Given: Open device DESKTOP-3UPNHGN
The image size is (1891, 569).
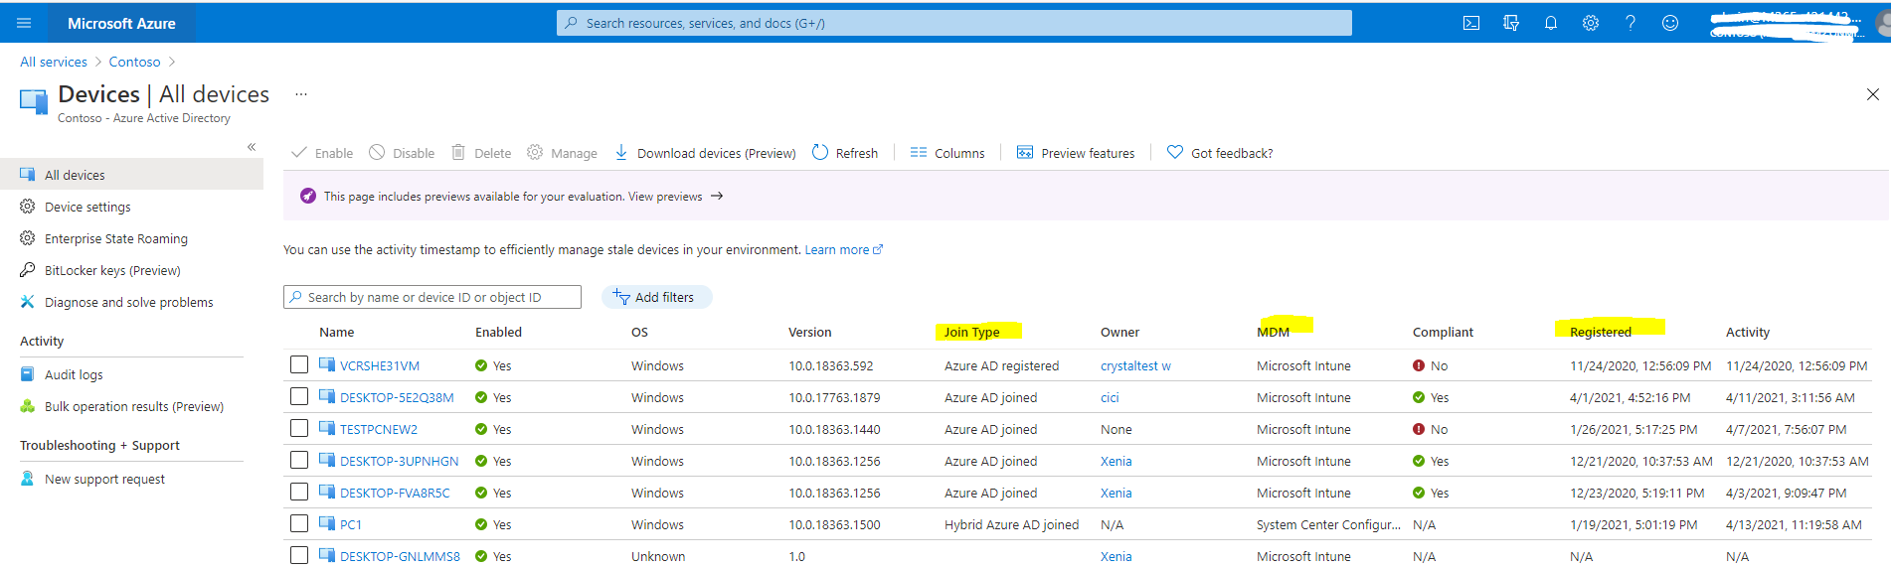Looking at the screenshot, I should pyautogui.click(x=400, y=462).
